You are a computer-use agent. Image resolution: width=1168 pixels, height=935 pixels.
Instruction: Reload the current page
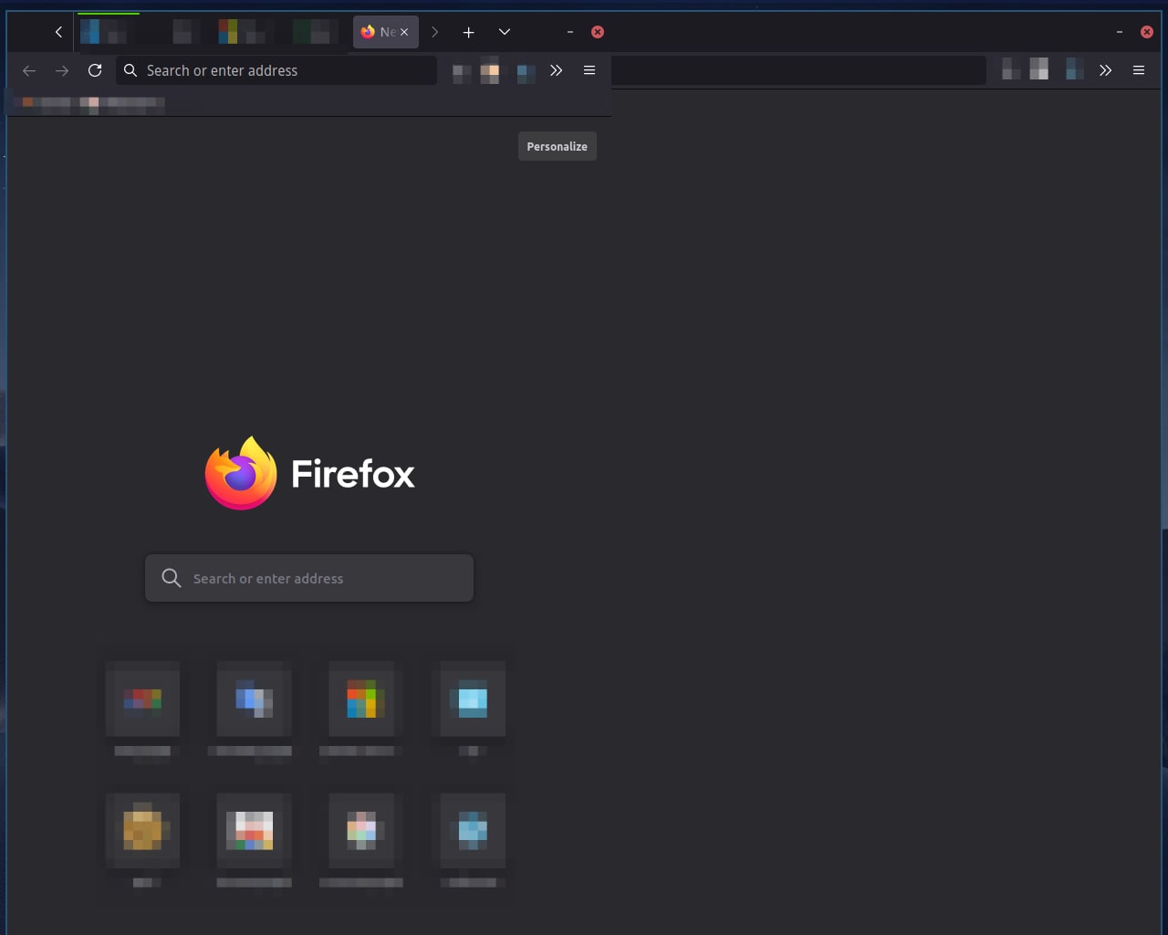[95, 70]
